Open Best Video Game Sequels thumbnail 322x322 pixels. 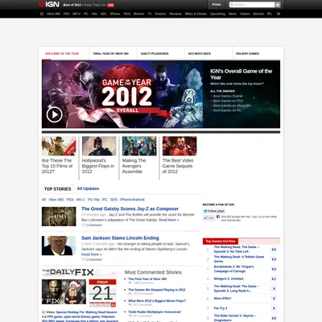(180, 146)
